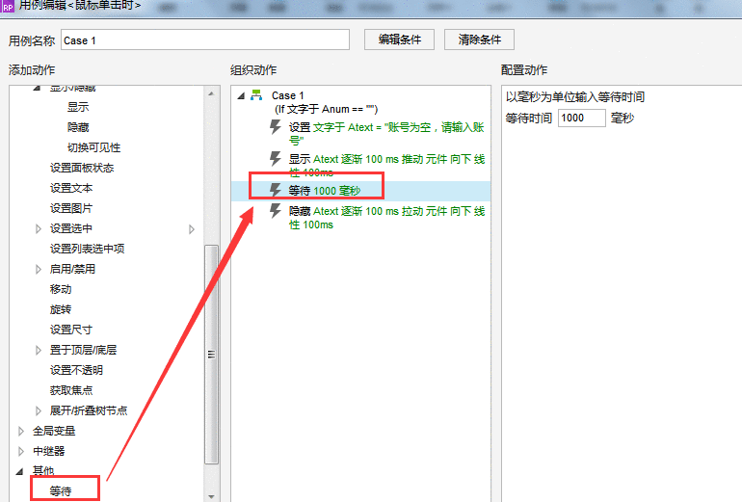Click the add-actions scrollbar down arrow
Image resolution: width=742 pixels, height=502 pixels.
211,496
